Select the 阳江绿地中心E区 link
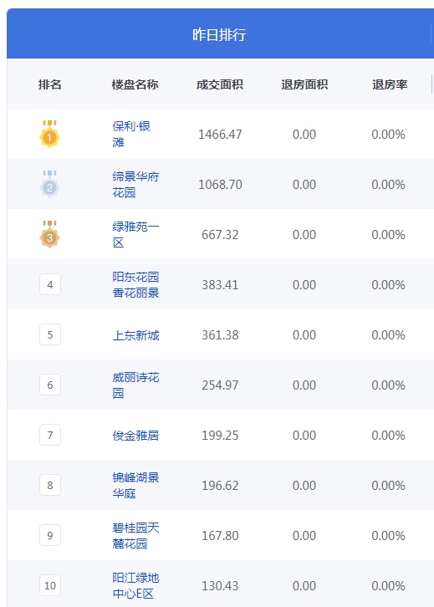The height and width of the screenshot is (607, 434). (135, 586)
